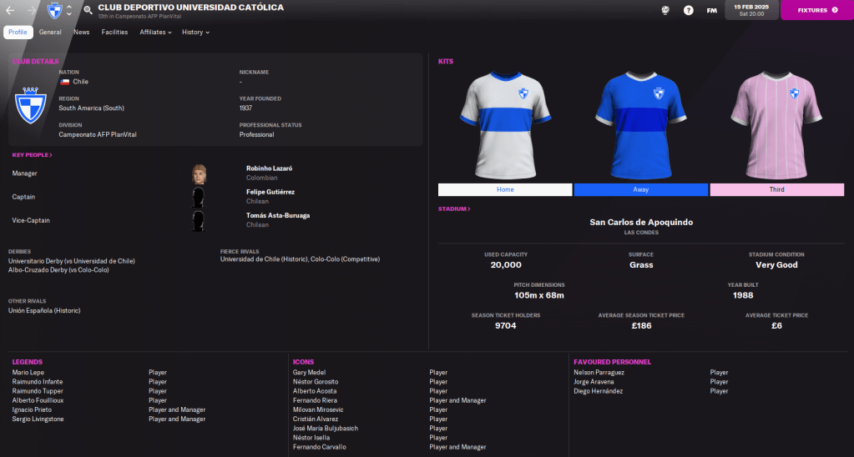Image resolution: width=854 pixels, height=457 pixels.
Task: Select the Home kit label
Action: tap(505, 189)
